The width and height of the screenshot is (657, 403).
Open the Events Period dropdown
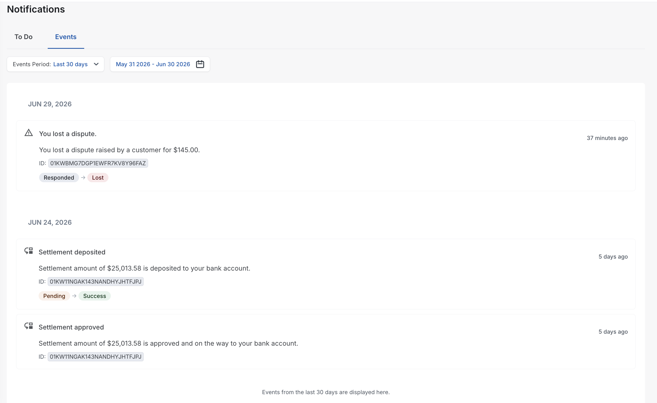pyautogui.click(x=56, y=64)
